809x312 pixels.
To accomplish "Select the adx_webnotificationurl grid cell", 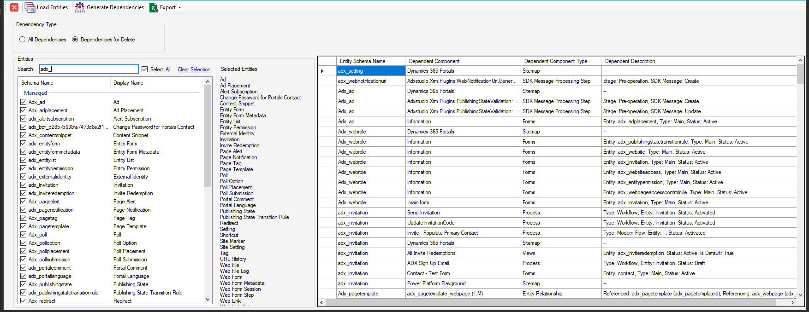I will (371, 81).
